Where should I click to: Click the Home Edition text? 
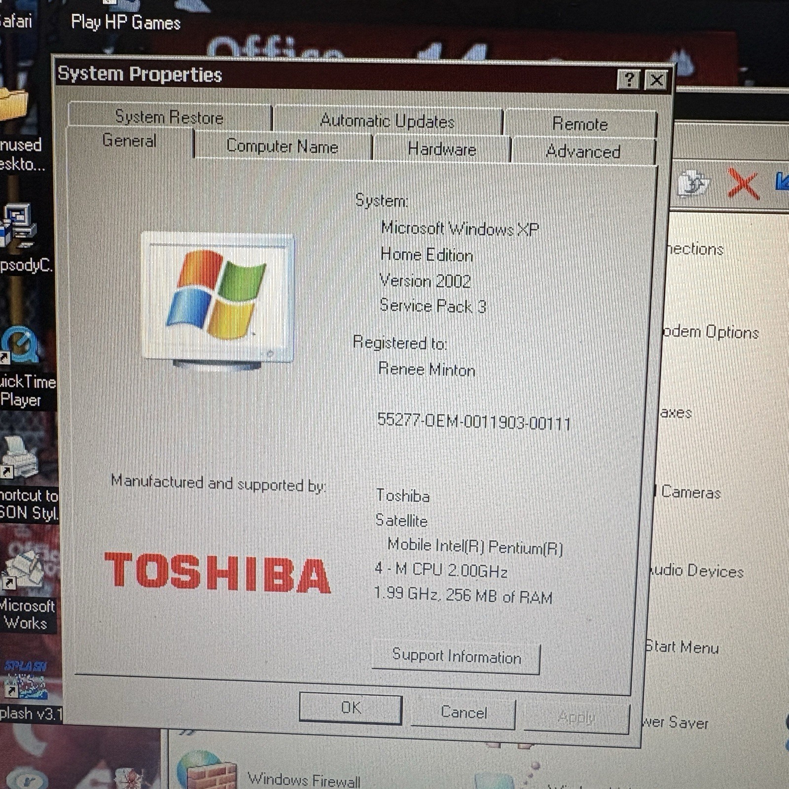tap(427, 254)
